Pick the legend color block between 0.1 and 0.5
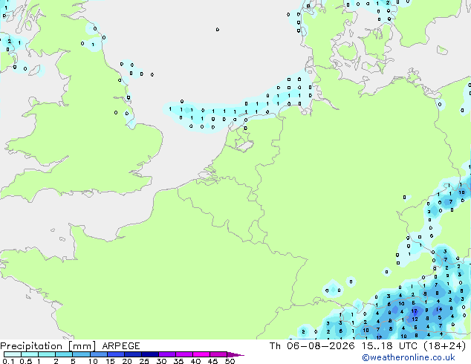The width and height of the screenshot is (471, 364). click(x=13, y=354)
